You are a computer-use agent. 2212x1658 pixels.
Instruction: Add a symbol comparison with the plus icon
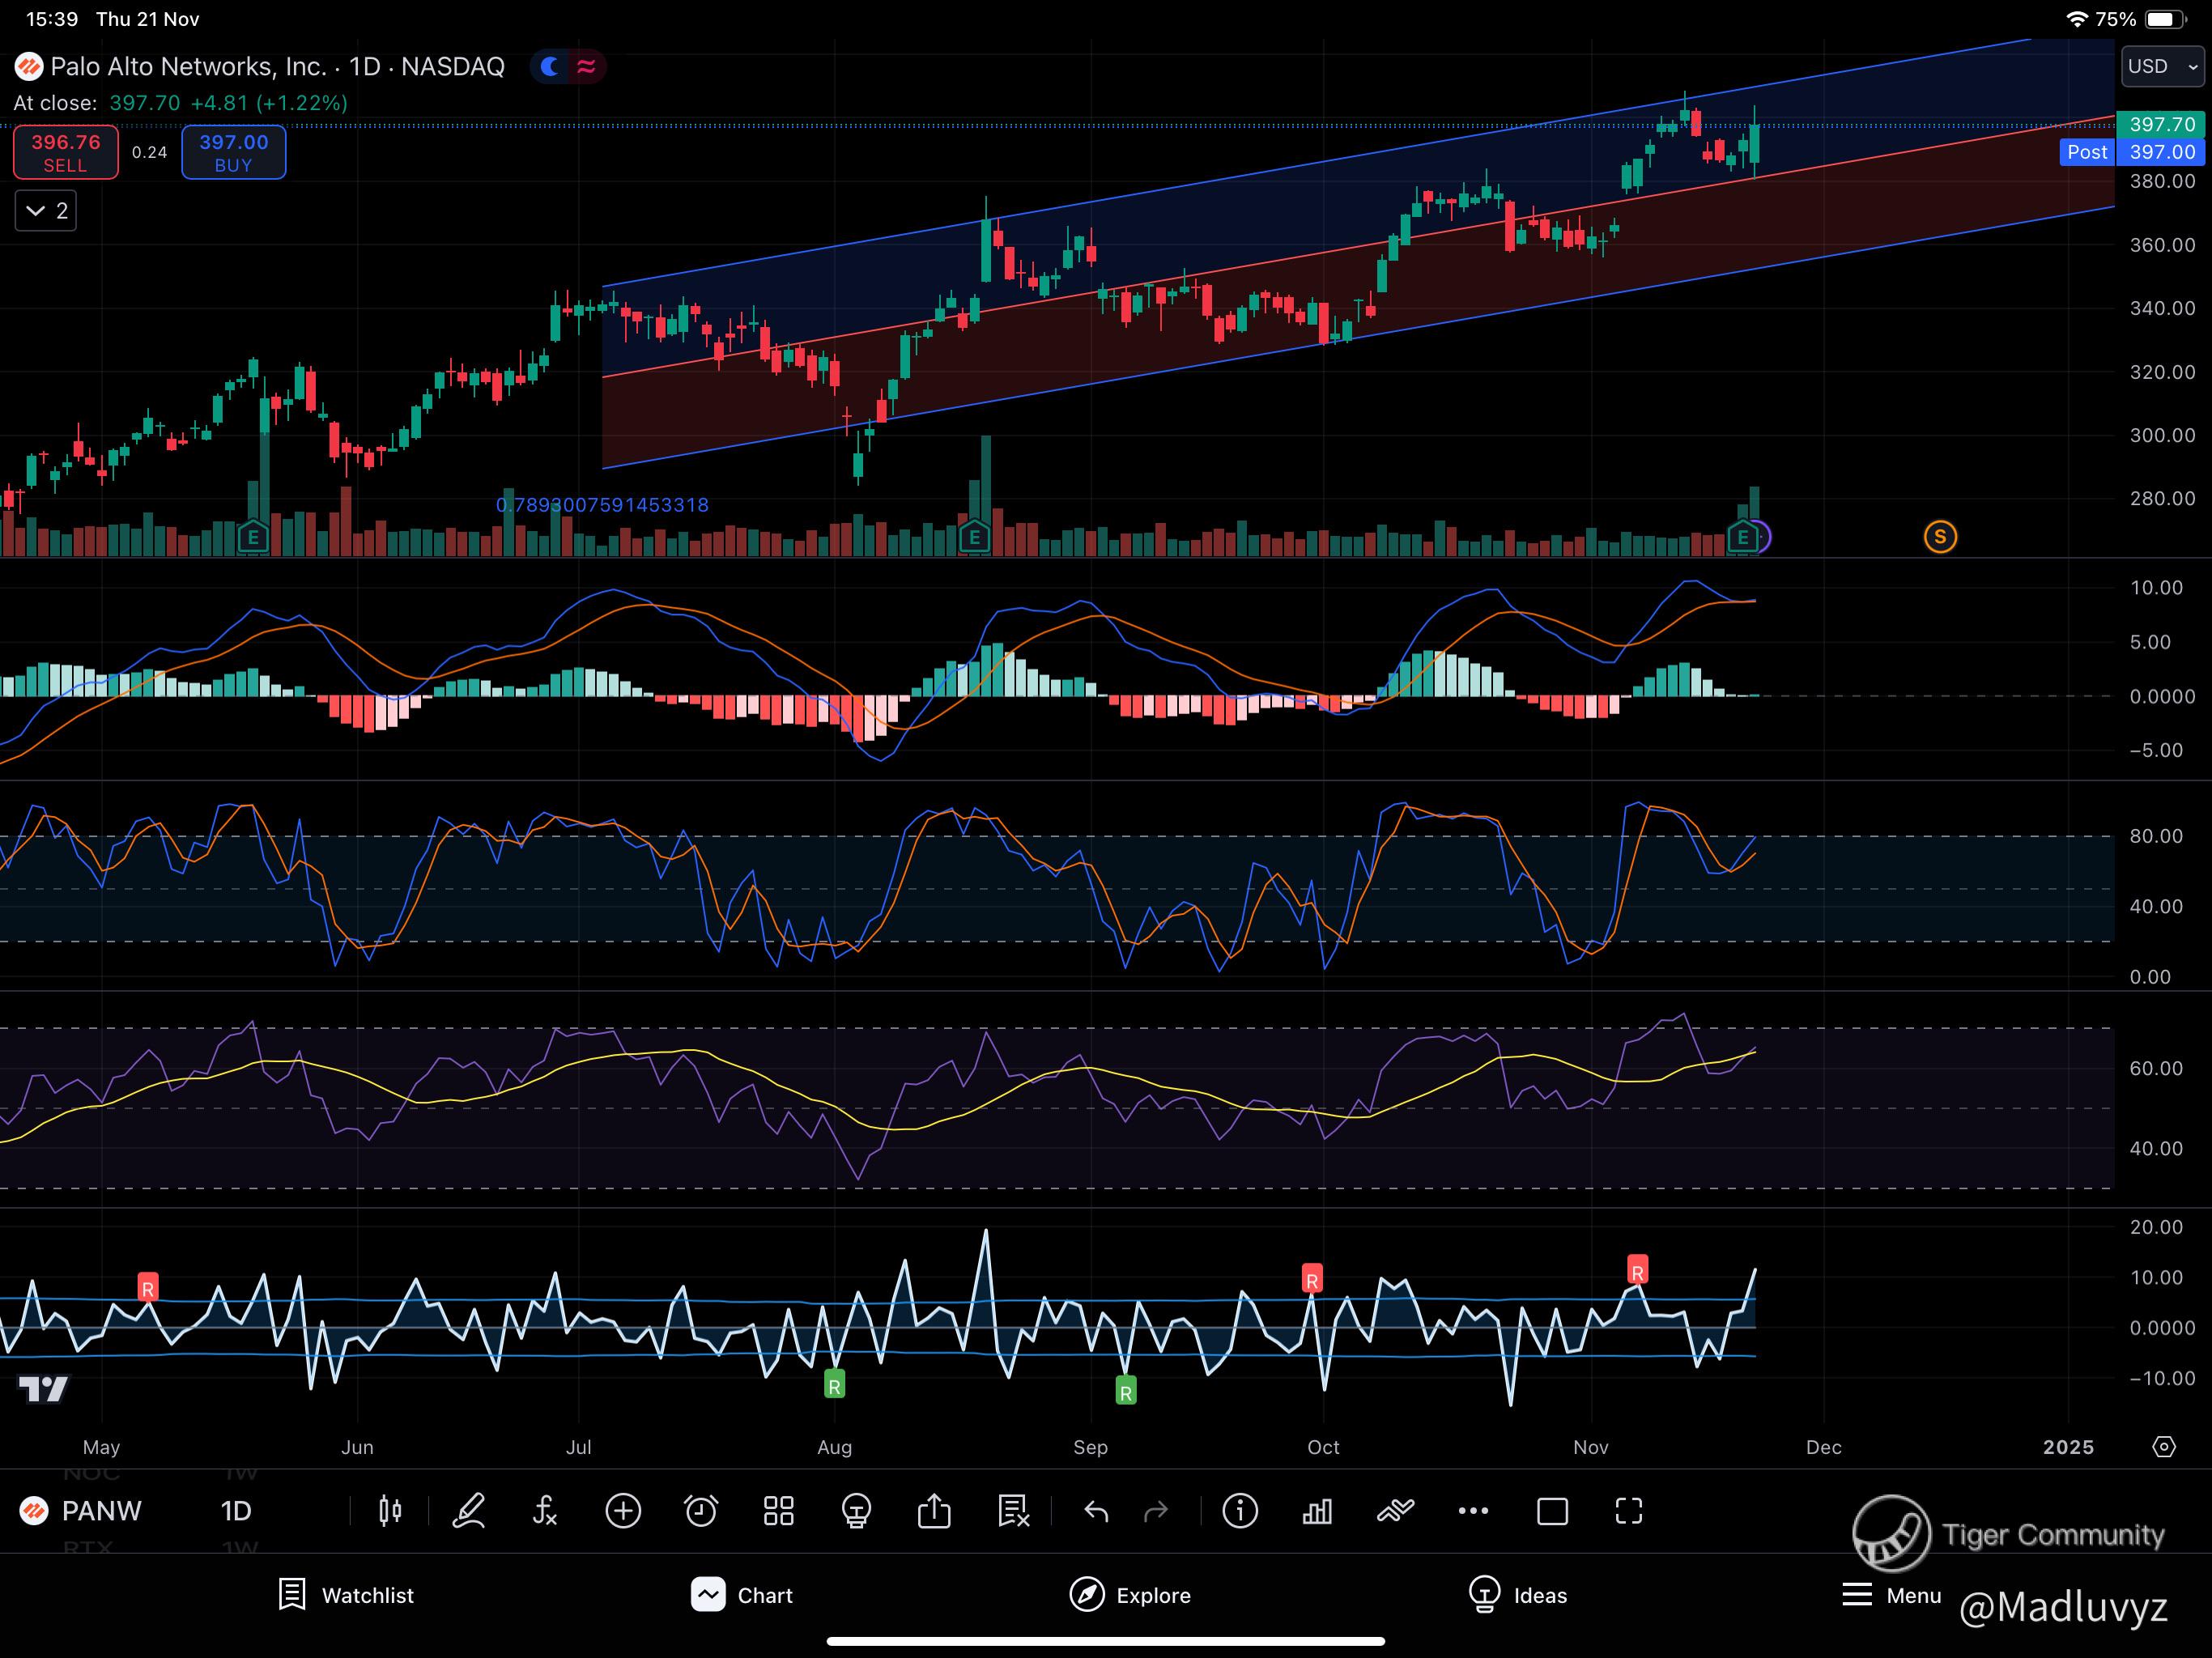(x=623, y=1511)
